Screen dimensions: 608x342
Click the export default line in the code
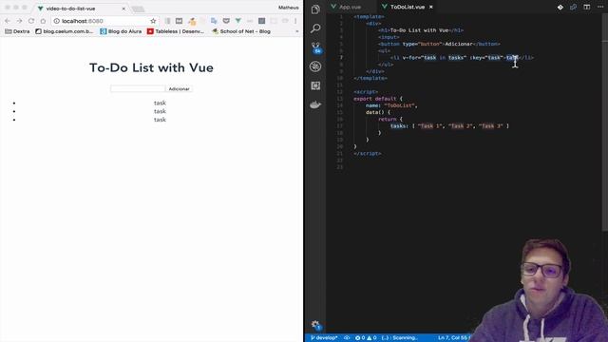[378, 99]
